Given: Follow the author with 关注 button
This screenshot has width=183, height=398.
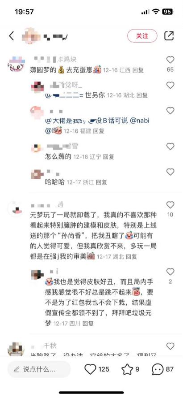Looking at the screenshot, I should [142, 36].
